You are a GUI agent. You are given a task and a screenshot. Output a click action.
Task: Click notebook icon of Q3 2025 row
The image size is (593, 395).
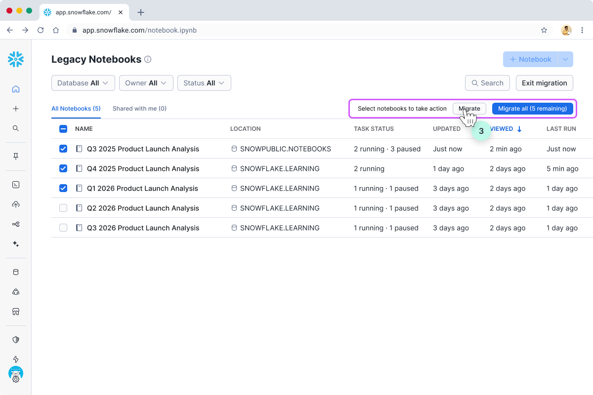pyautogui.click(x=79, y=149)
